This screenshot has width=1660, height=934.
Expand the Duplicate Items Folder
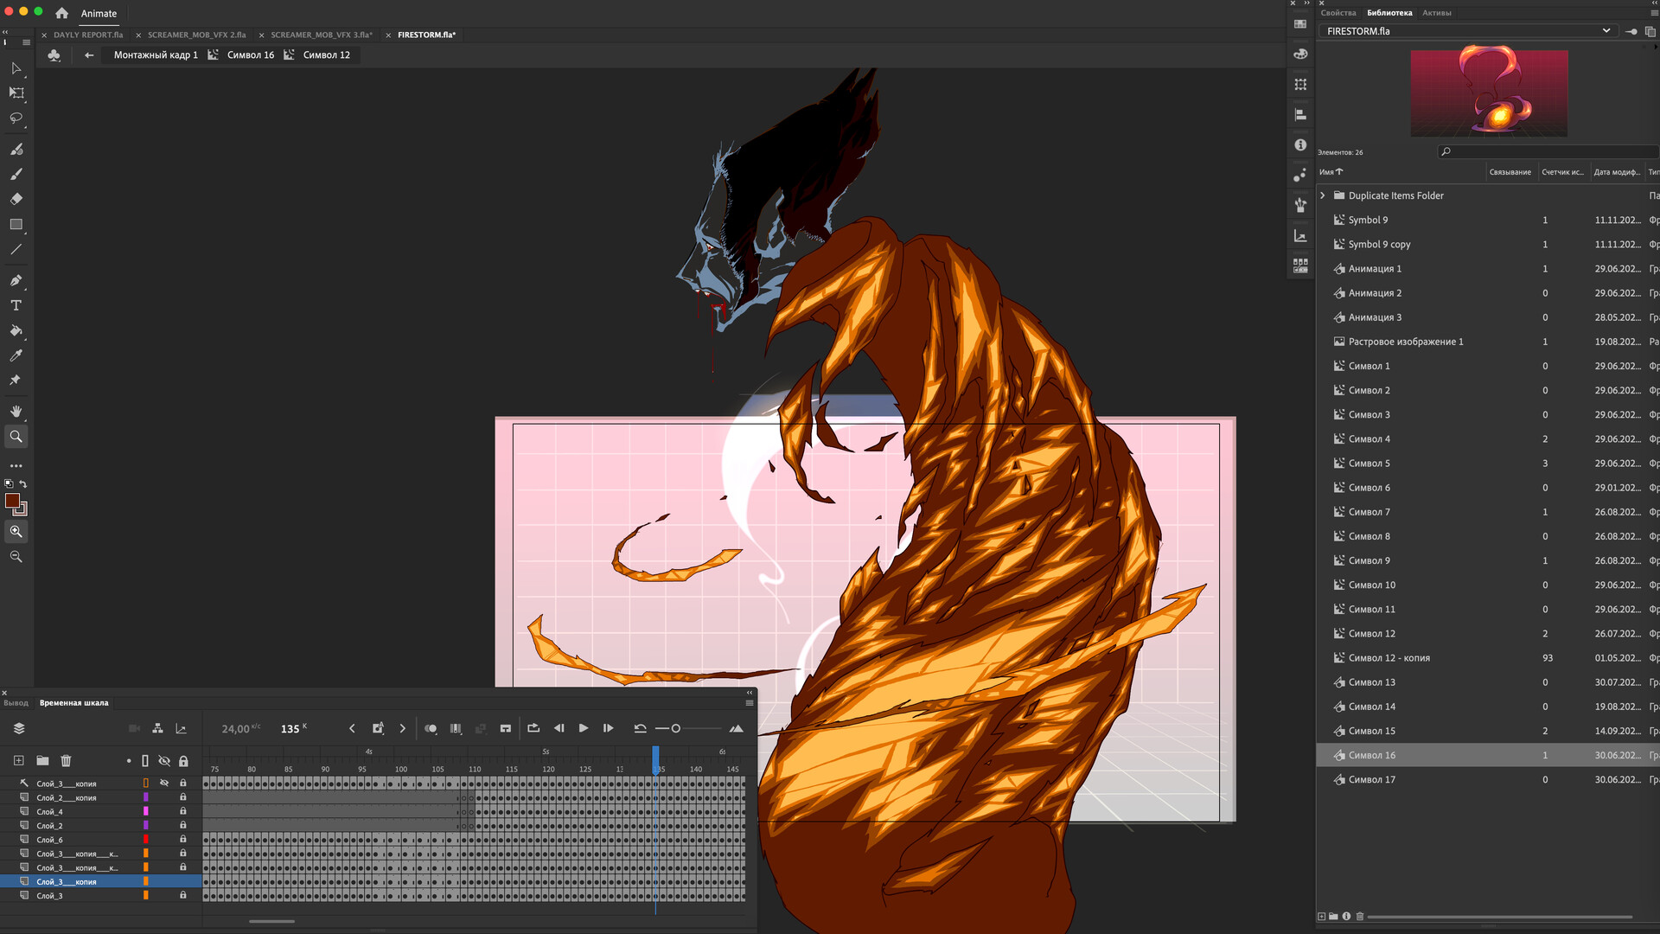[x=1323, y=195]
